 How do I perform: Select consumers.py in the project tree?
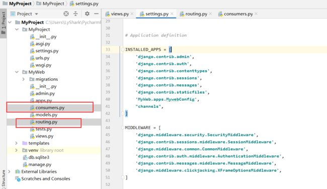click(x=50, y=107)
